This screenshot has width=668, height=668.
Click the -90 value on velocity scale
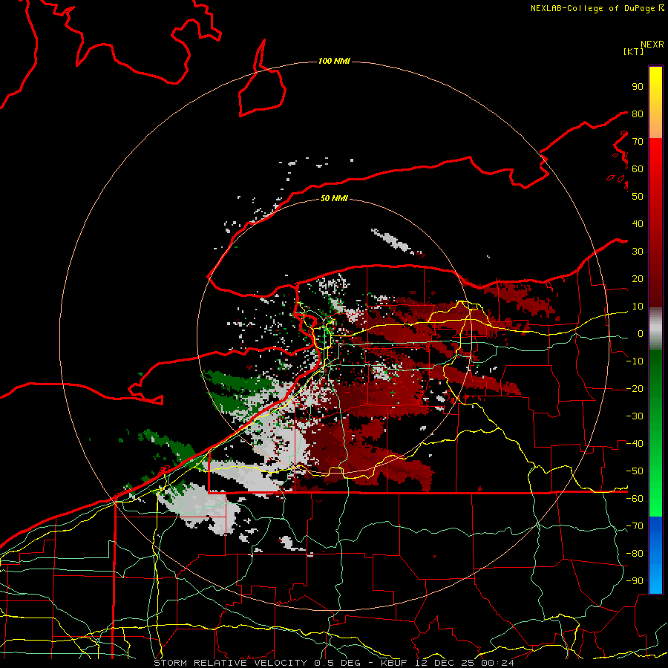click(x=635, y=581)
